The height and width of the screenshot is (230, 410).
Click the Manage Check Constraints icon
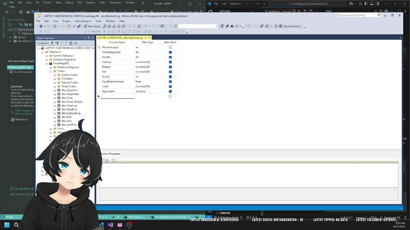pyautogui.click(x=281, y=26)
